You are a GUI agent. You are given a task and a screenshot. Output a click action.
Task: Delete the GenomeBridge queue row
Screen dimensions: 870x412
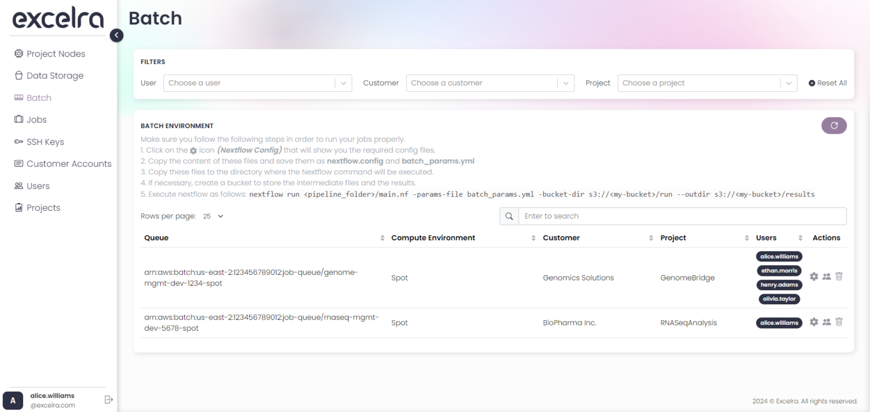pyautogui.click(x=839, y=277)
